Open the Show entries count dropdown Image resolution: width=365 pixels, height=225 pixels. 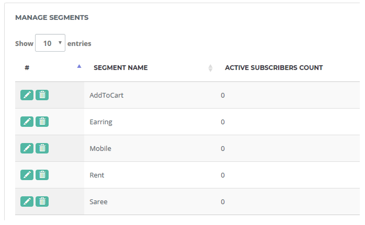pos(50,43)
